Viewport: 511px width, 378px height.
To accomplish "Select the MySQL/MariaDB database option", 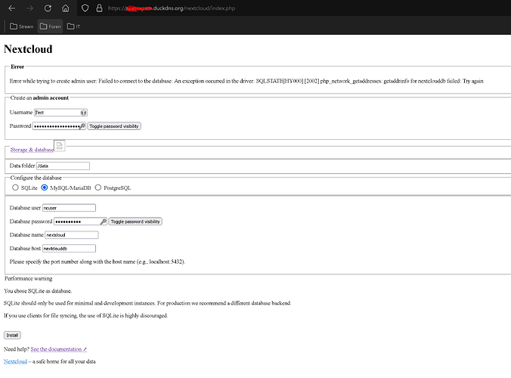I will [45, 187].
